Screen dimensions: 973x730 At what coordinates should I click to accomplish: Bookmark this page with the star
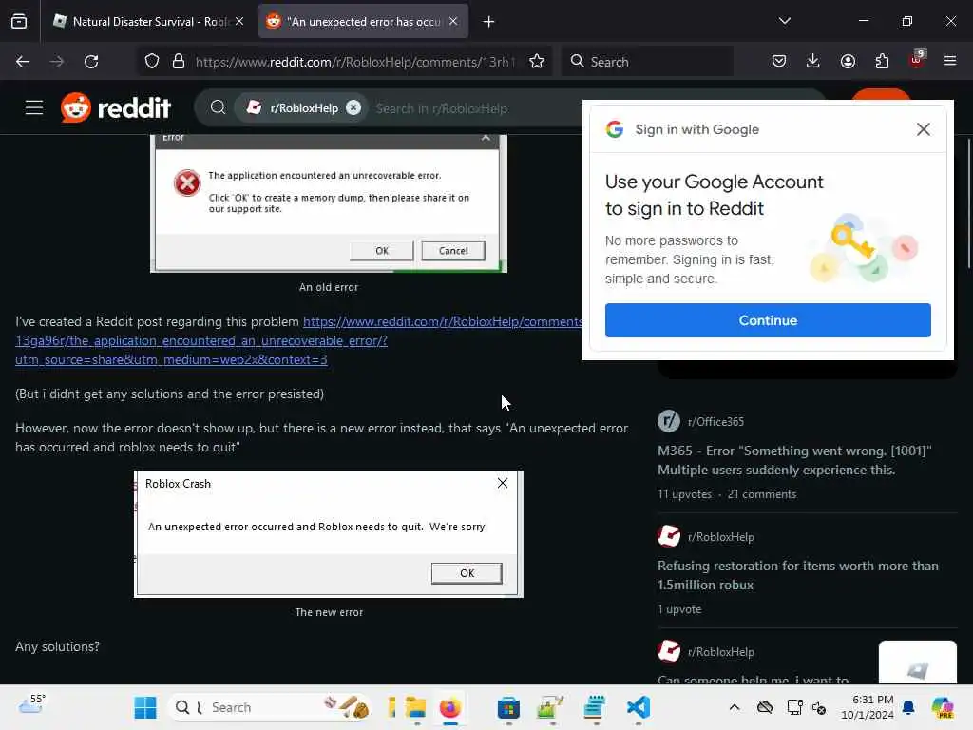pyautogui.click(x=538, y=62)
